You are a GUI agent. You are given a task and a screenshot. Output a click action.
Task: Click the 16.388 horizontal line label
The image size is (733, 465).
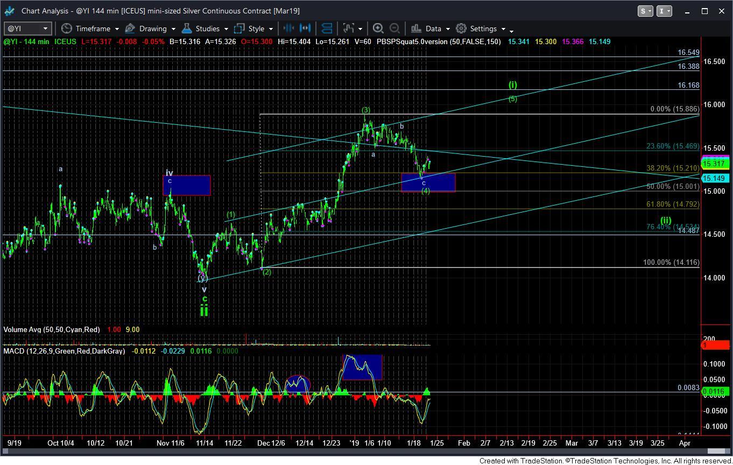688,66
